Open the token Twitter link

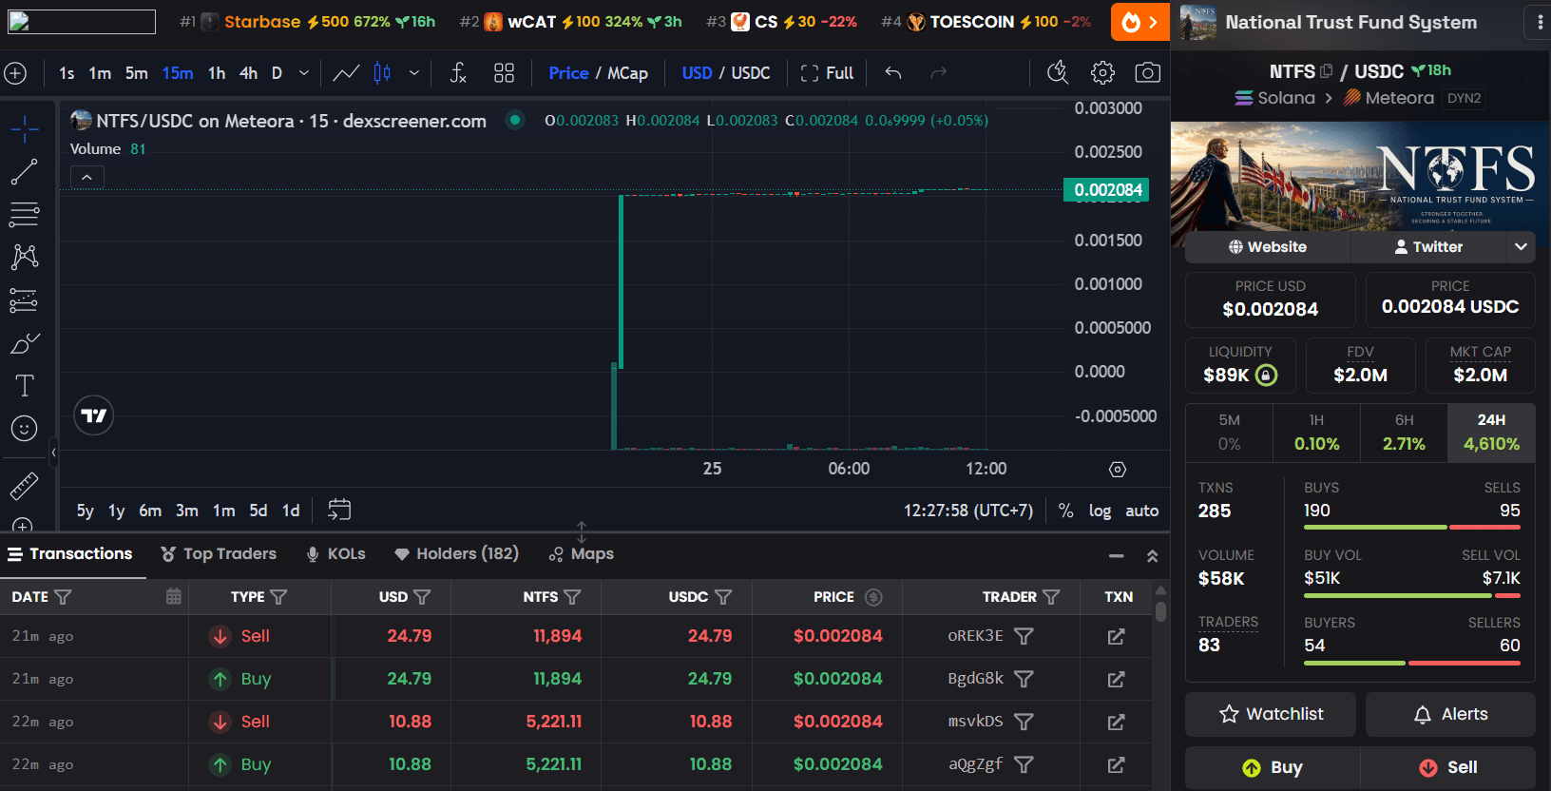coord(1428,247)
